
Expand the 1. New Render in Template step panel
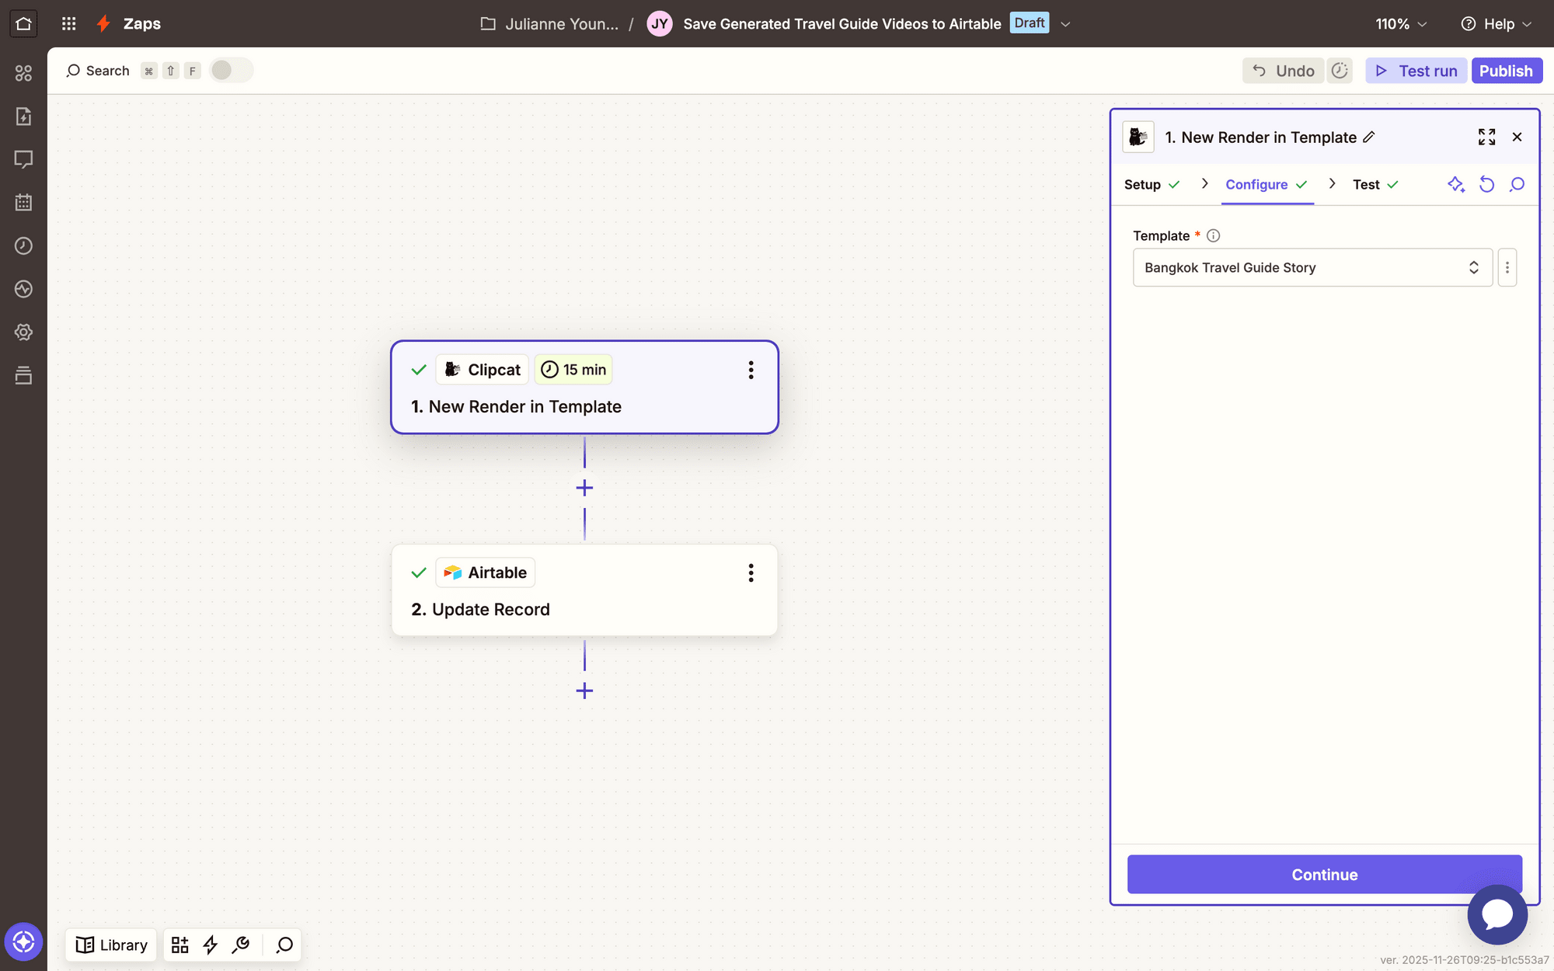[x=1486, y=137]
